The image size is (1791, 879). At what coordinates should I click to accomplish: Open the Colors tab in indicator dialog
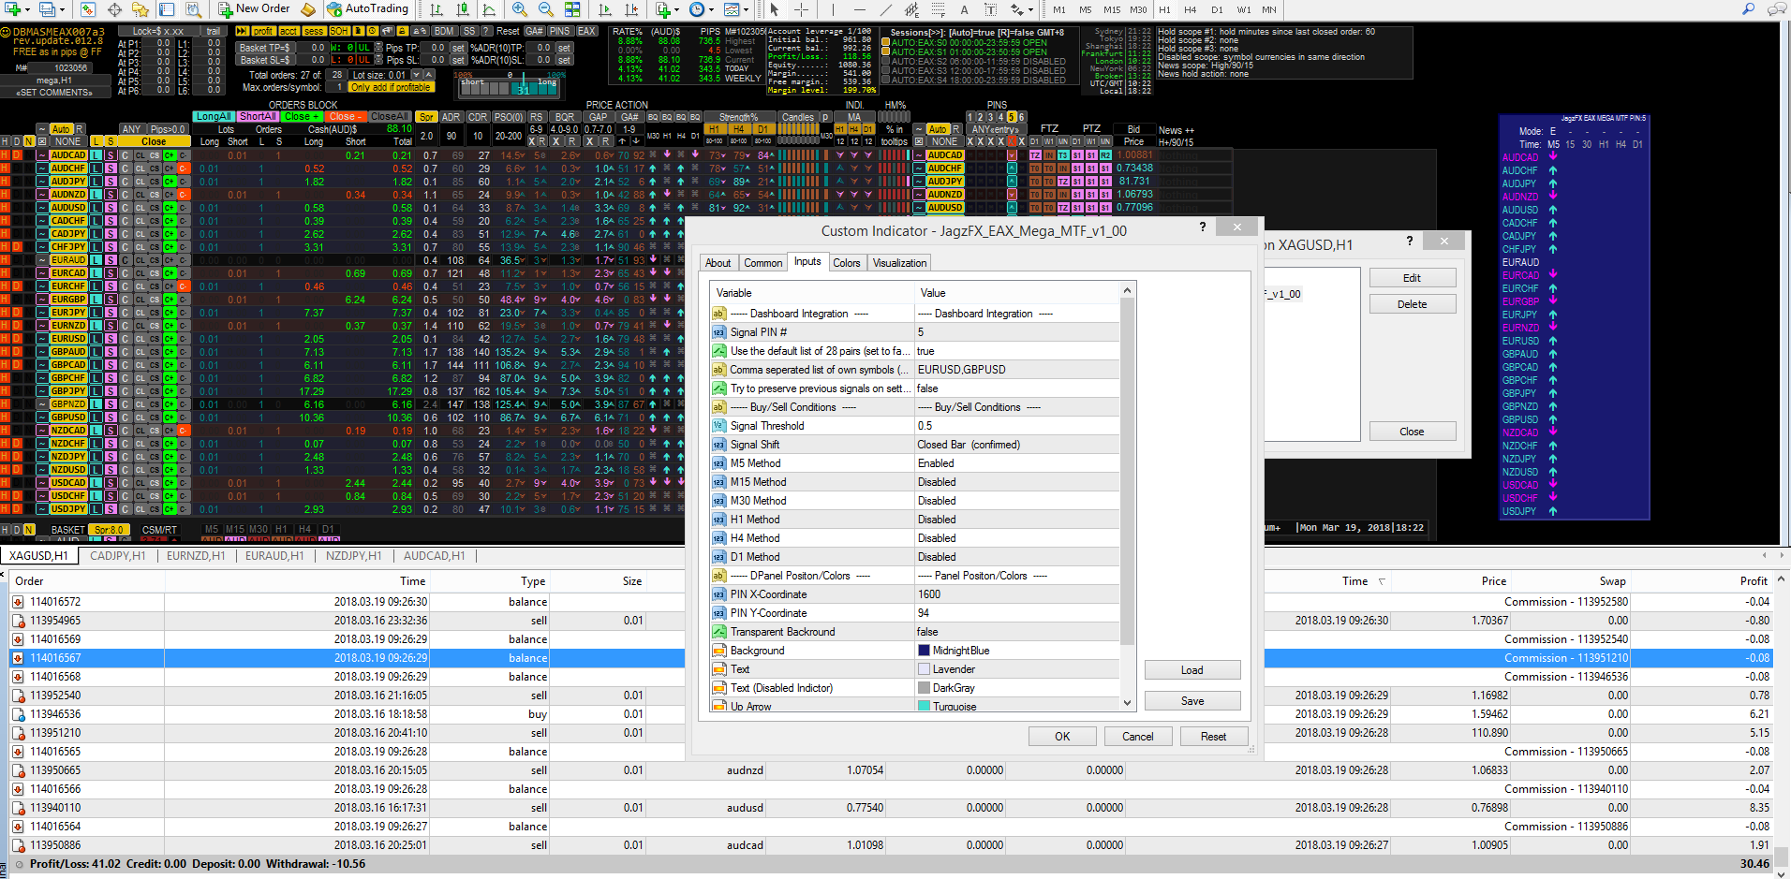tap(846, 263)
